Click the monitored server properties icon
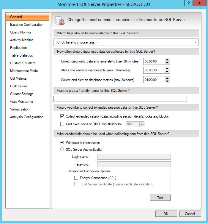The image size is (208, 223). tap(60, 21)
